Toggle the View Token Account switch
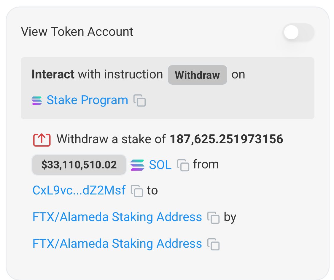The image size is (334, 280). pyautogui.click(x=298, y=32)
